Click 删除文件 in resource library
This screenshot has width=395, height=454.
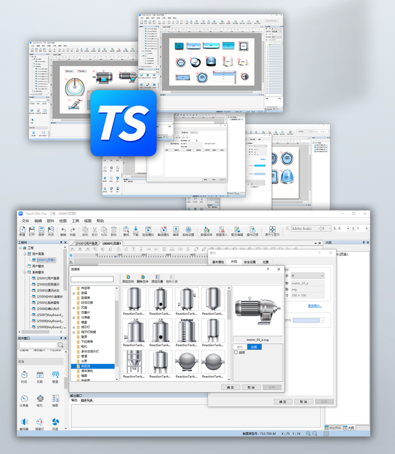[142, 279]
